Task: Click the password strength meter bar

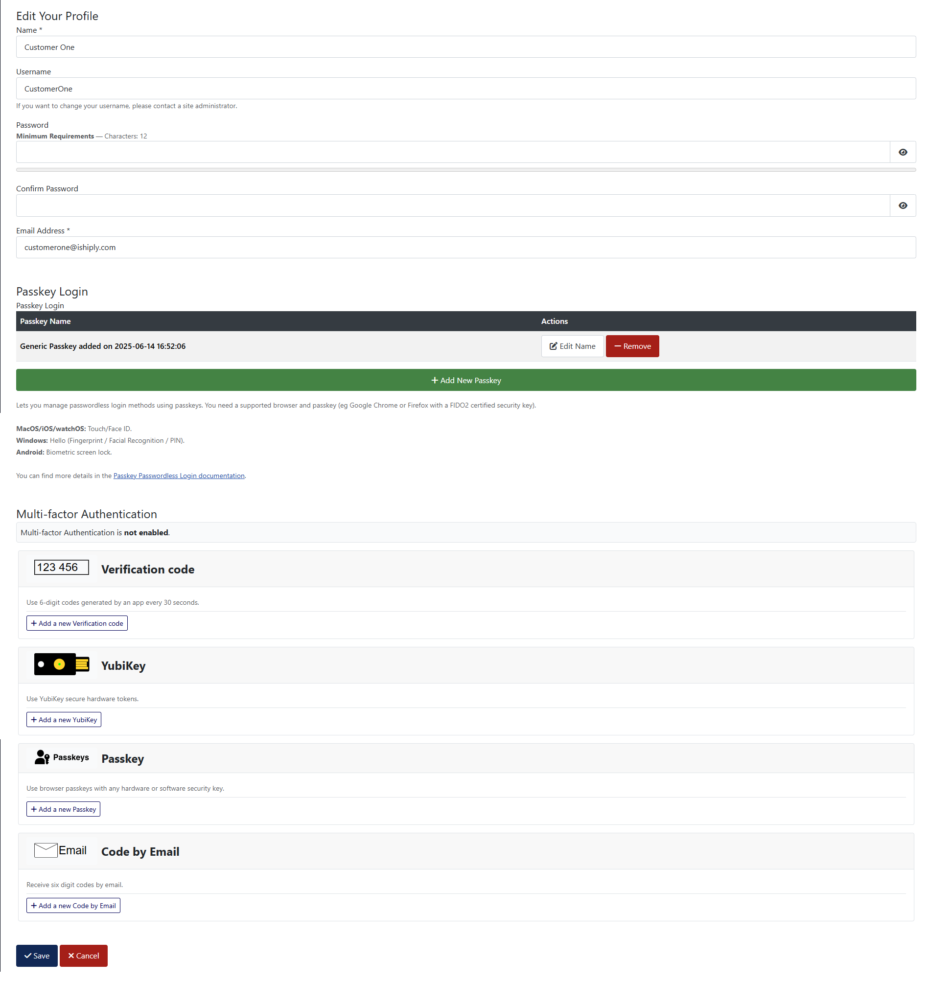Action: [465, 170]
